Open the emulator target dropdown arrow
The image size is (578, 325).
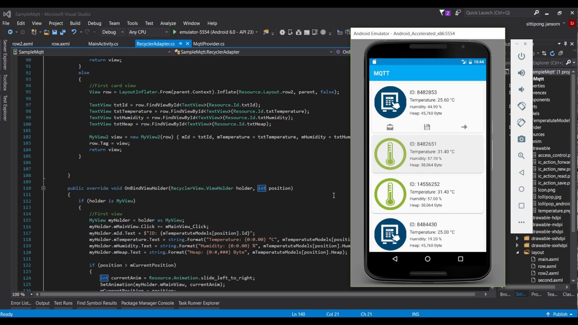pos(256,32)
